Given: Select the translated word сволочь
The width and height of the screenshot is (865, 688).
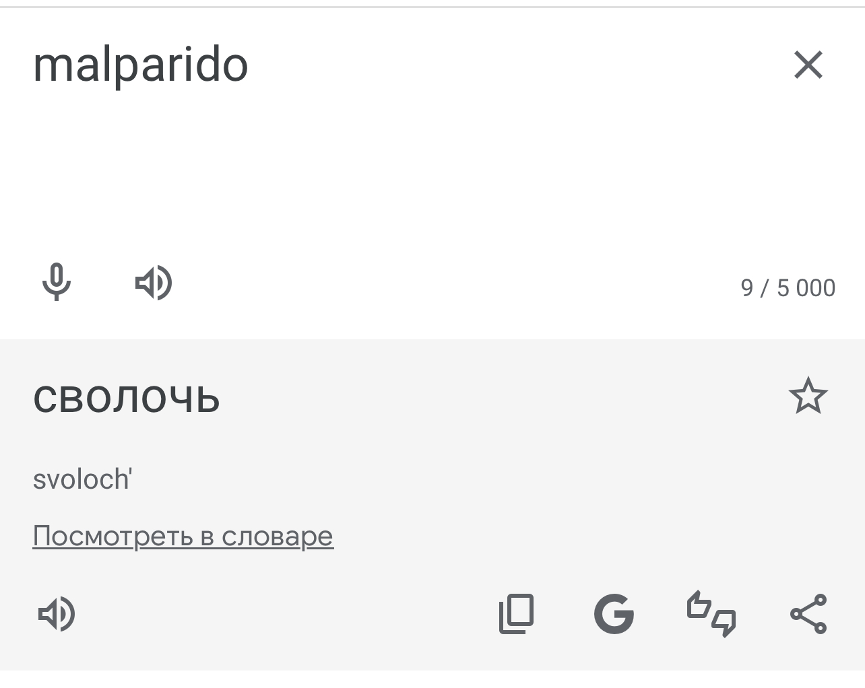Looking at the screenshot, I should coord(127,398).
